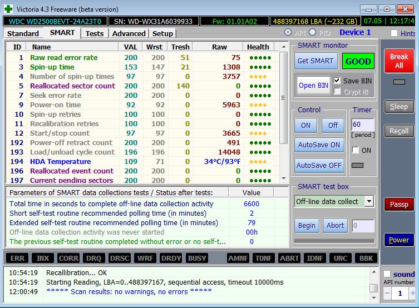Screen dimensions: 419x308
Task: Click the green cross Victoria app icon
Action: 8,9
